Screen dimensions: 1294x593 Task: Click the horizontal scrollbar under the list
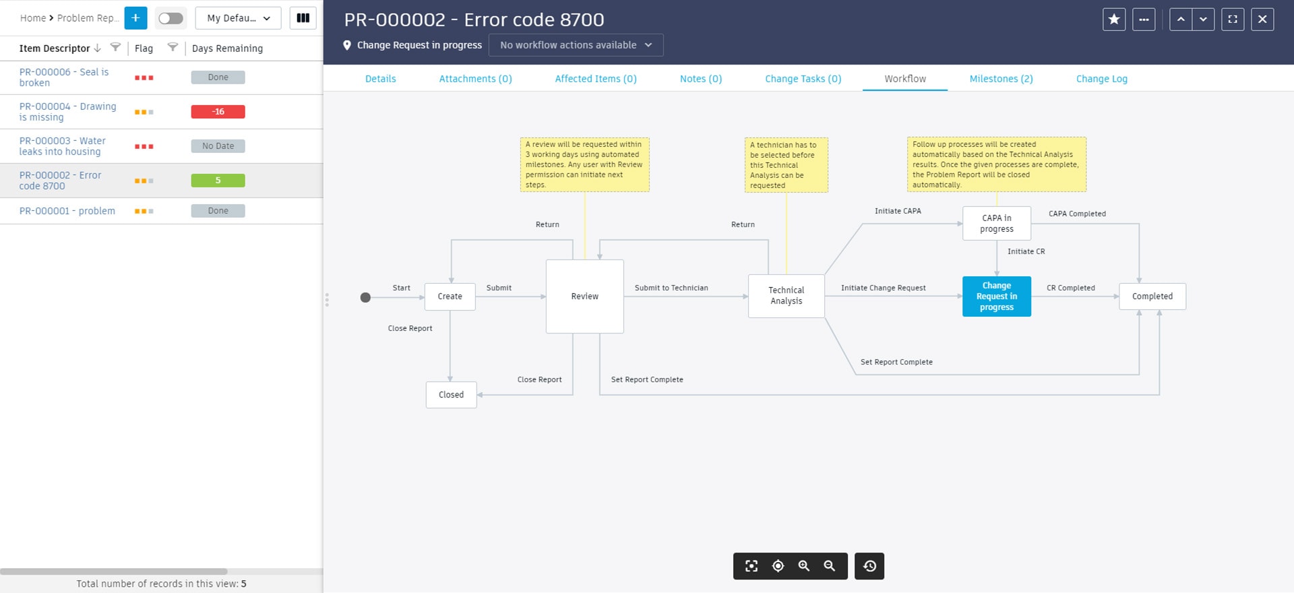[113, 571]
